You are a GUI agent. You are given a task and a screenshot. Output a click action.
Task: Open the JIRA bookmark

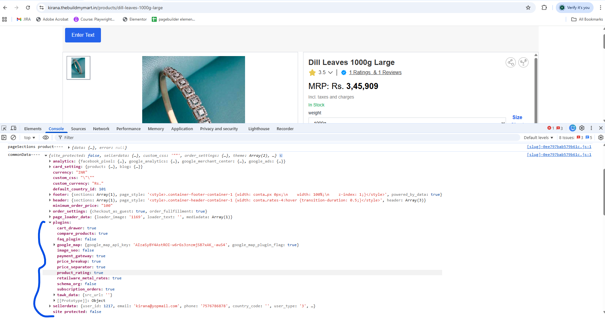pos(24,19)
